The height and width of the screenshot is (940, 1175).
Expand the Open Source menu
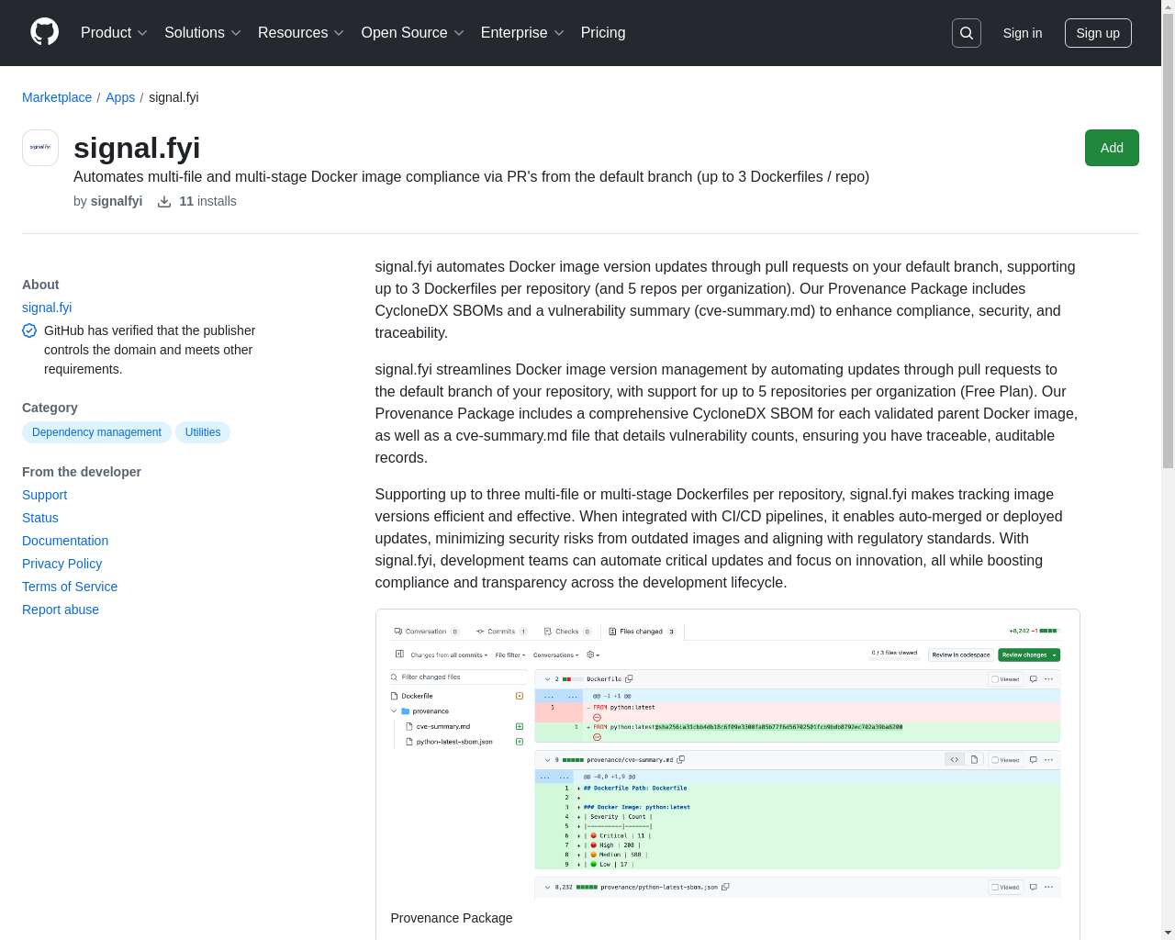click(413, 33)
